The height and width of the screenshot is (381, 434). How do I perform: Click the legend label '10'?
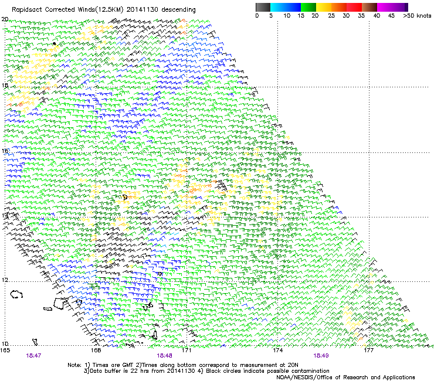[287, 16]
